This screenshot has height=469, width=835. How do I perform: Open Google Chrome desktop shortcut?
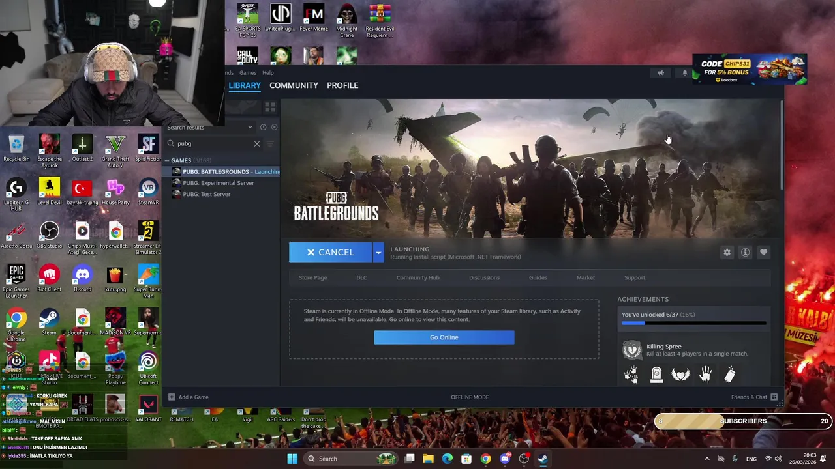click(16, 324)
